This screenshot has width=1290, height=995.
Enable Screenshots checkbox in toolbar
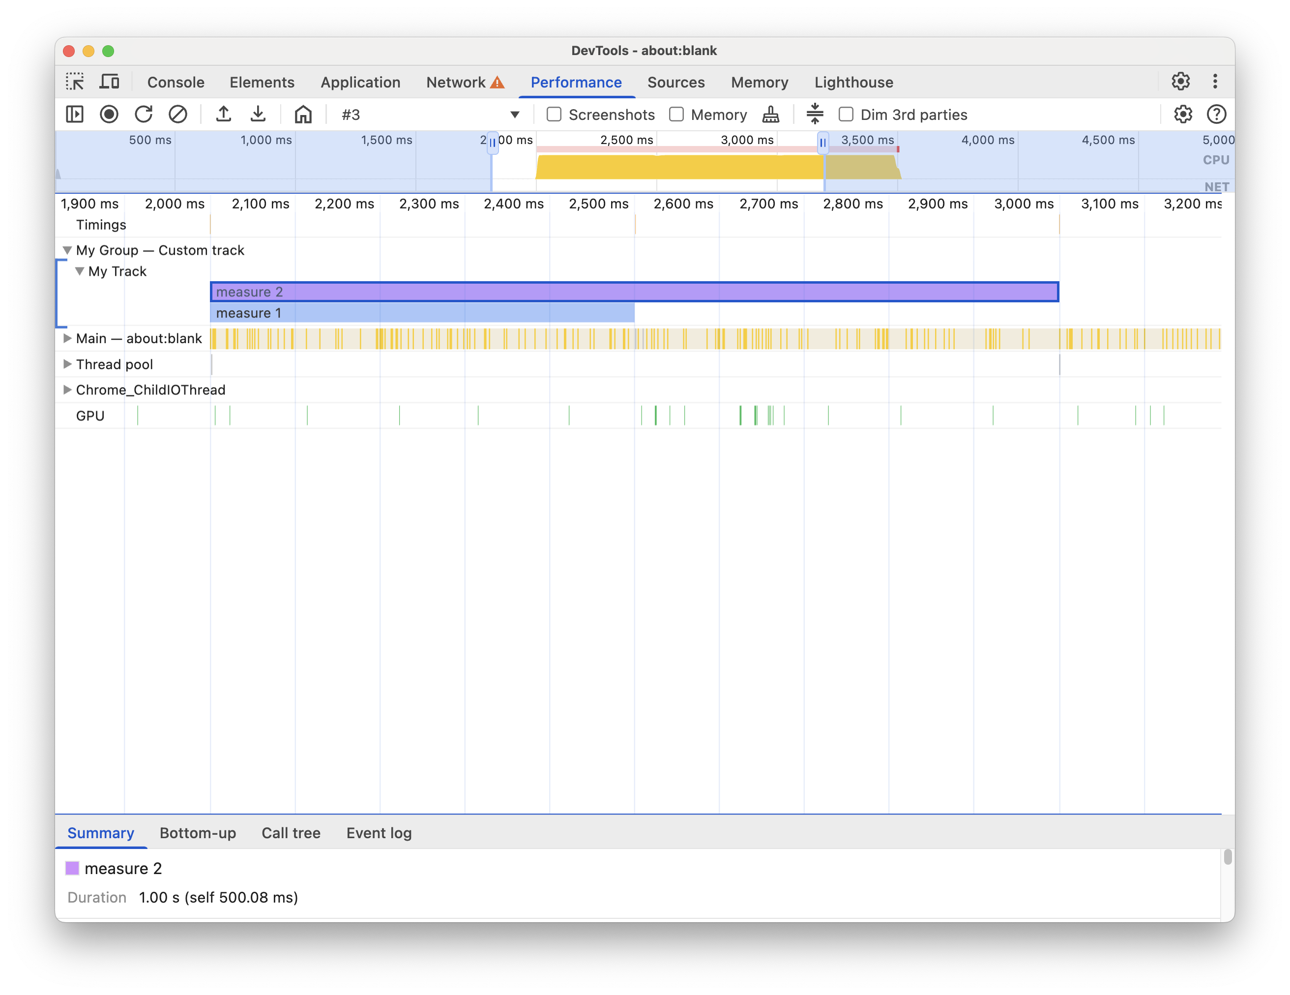(552, 114)
